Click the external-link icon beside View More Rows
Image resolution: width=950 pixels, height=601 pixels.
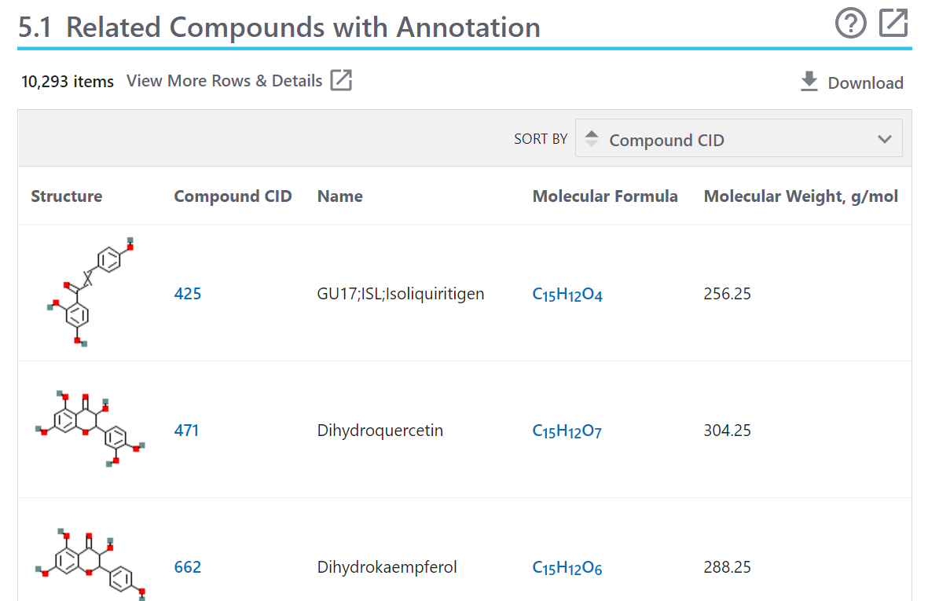point(341,80)
